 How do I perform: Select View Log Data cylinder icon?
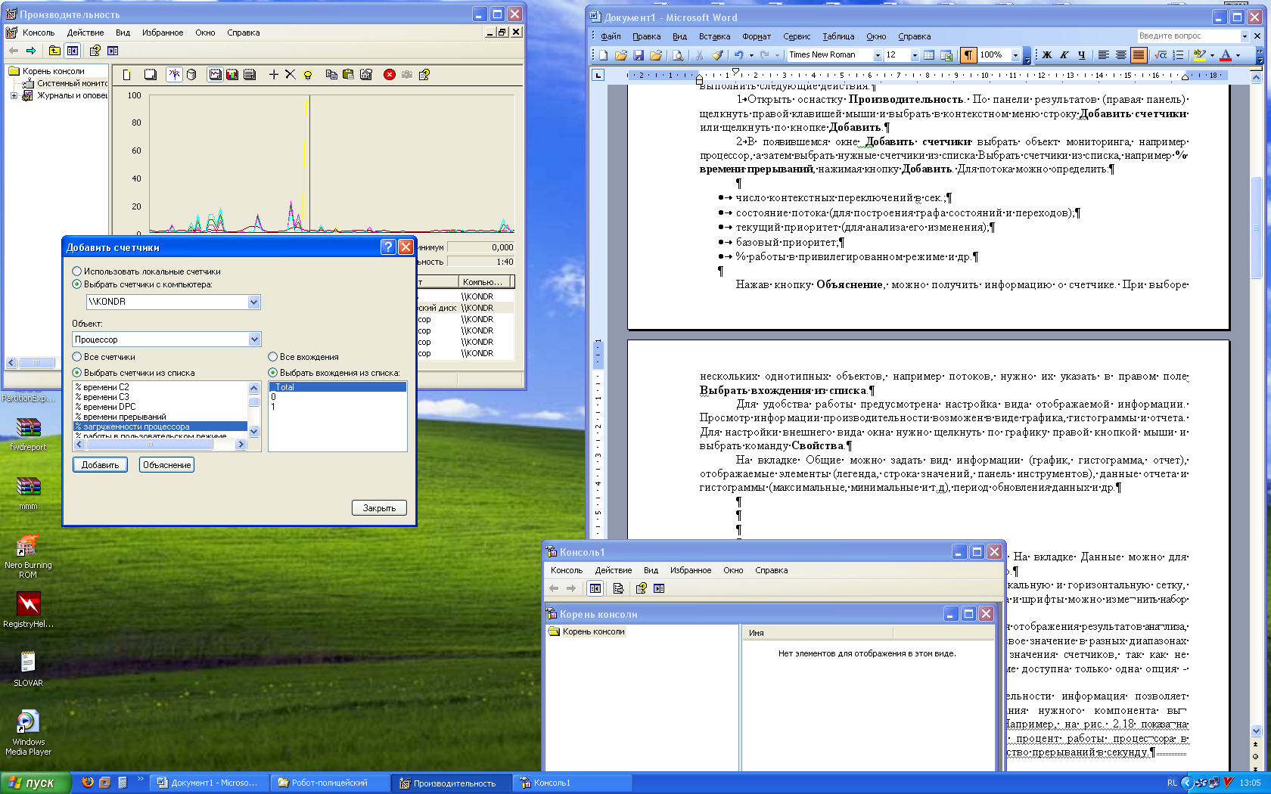(x=191, y=74)
